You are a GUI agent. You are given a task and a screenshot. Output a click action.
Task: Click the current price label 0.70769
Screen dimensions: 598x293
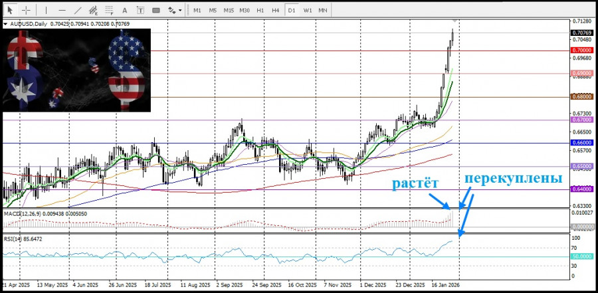click(x=581, y=33)
